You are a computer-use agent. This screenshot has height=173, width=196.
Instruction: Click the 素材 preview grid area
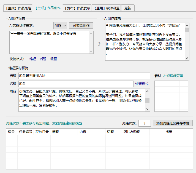[x=171, y=96]
